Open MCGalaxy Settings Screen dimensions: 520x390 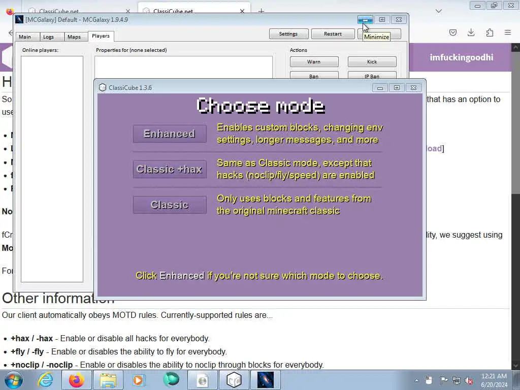[x=288, y=34]
